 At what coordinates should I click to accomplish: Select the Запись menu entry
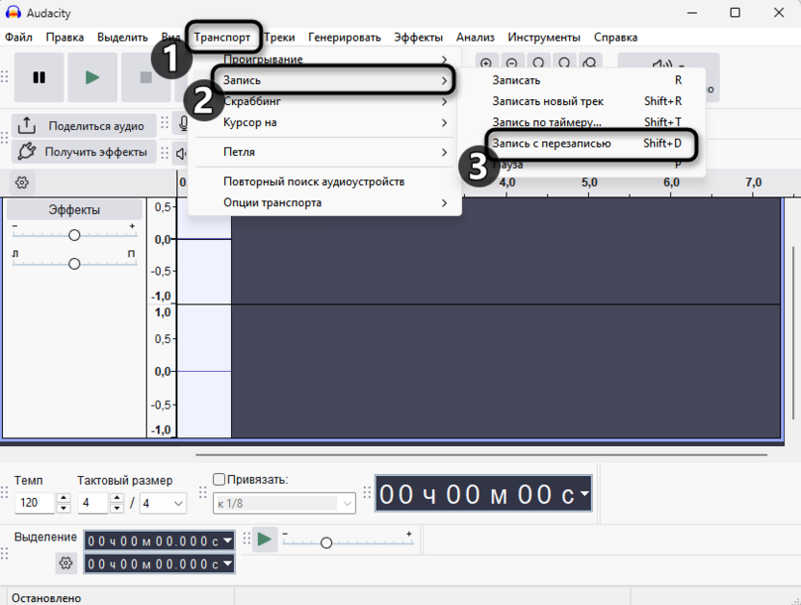tap(324, 80)
